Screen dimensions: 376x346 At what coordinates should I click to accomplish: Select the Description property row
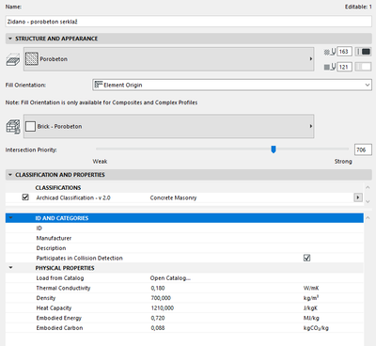184,248
